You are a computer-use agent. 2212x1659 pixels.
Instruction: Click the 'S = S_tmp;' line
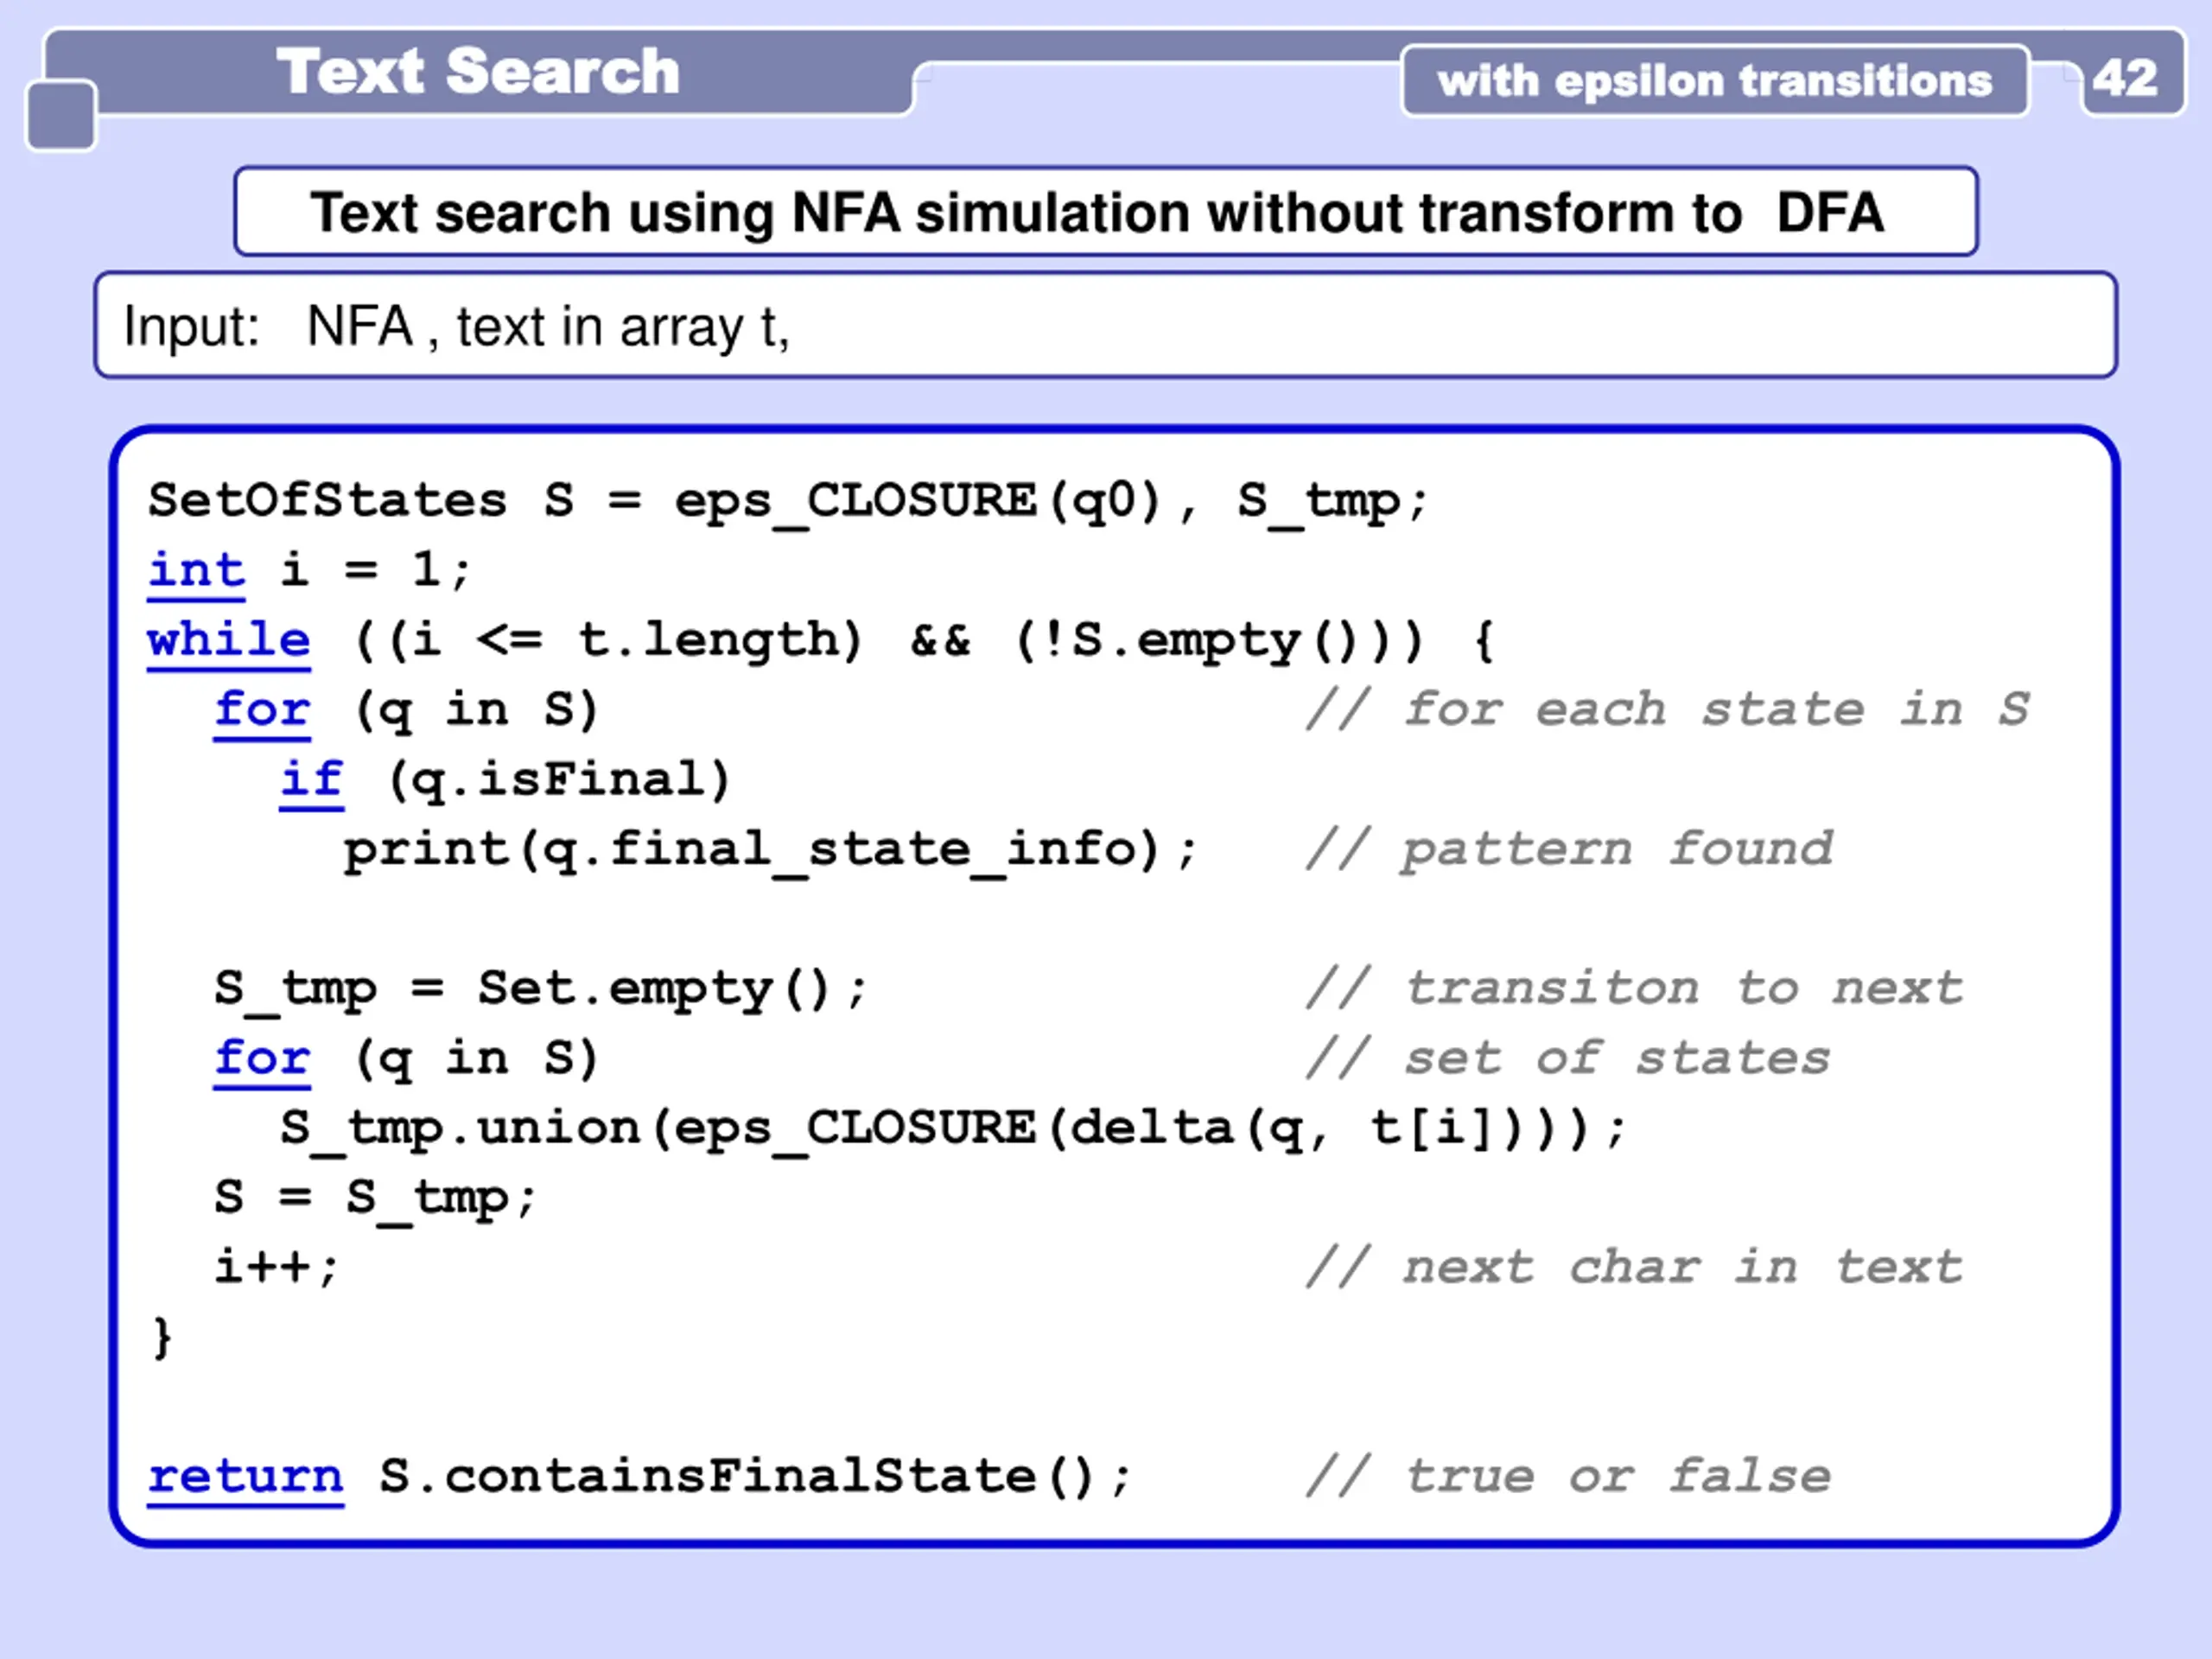coord(376,1199)
